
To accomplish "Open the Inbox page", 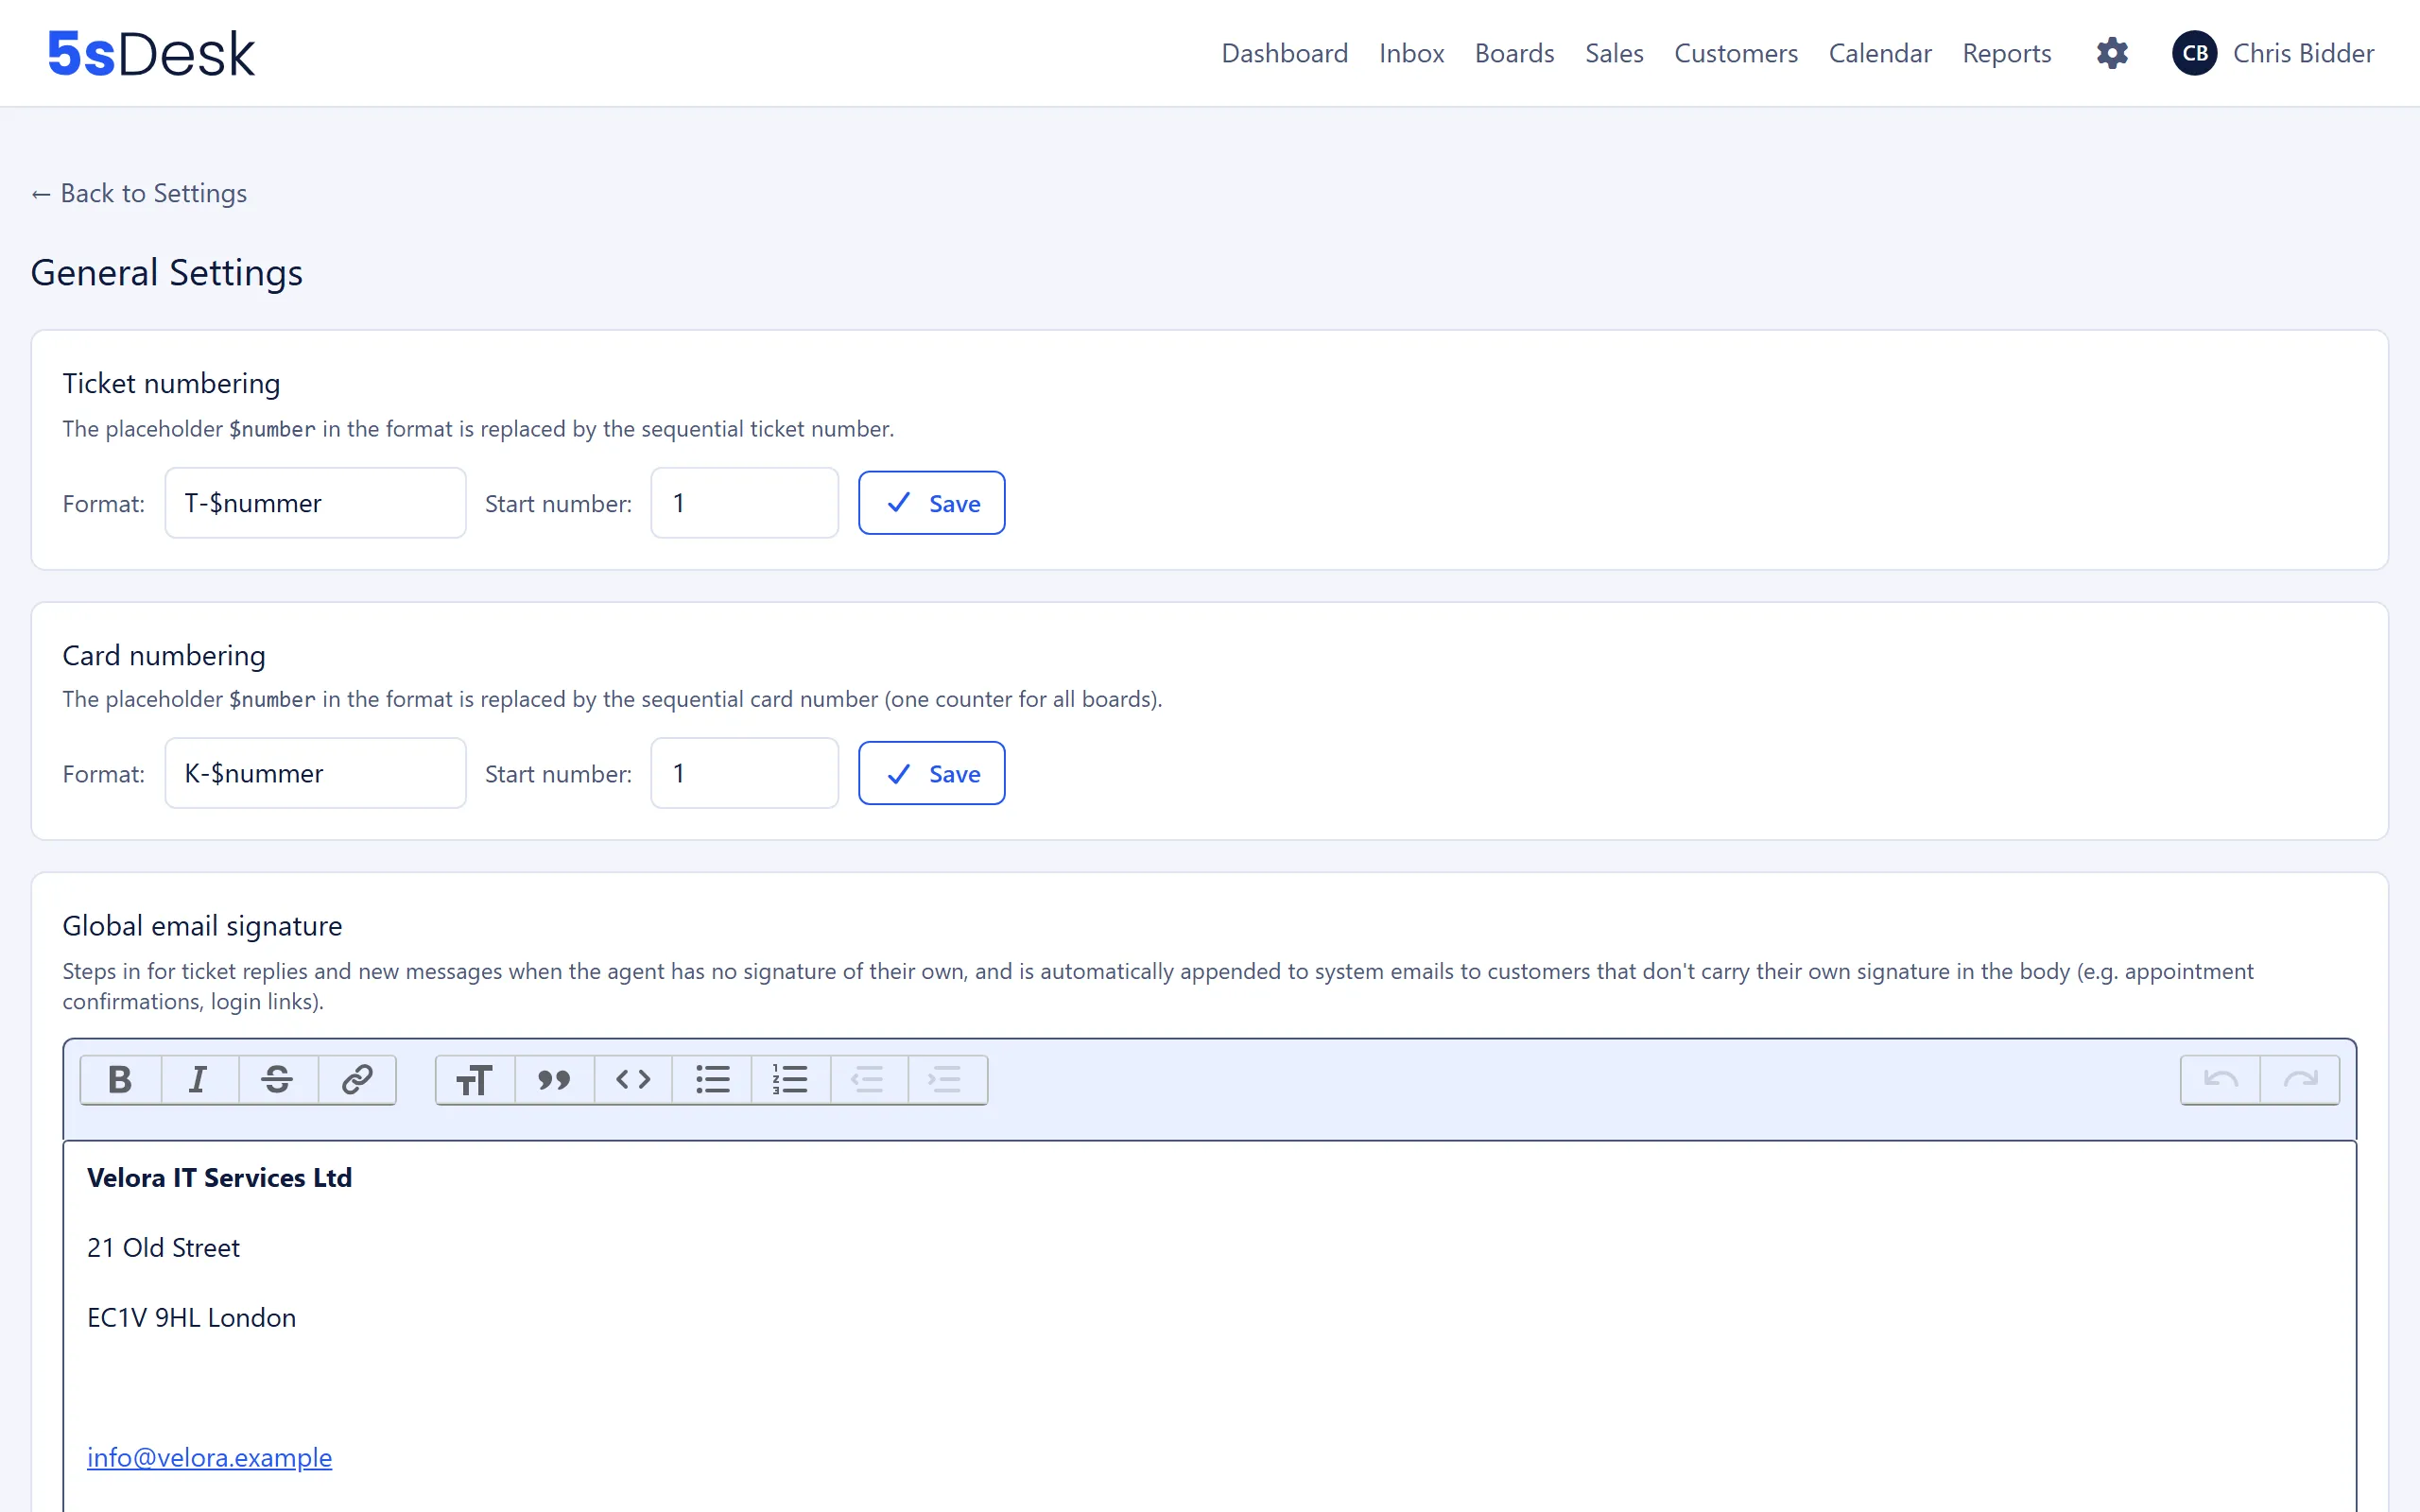I will 1411,53.
